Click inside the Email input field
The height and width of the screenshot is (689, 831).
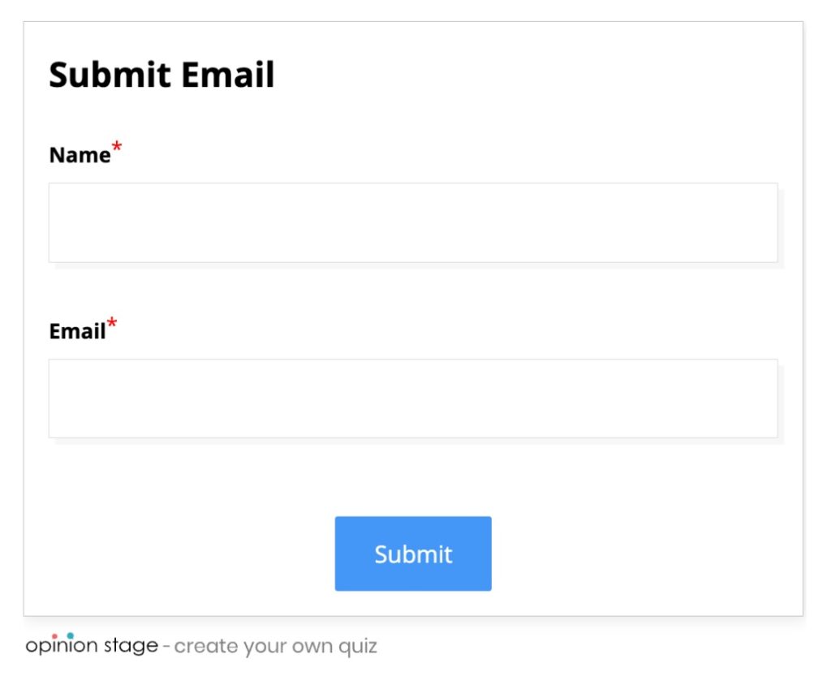coord(413,397)
